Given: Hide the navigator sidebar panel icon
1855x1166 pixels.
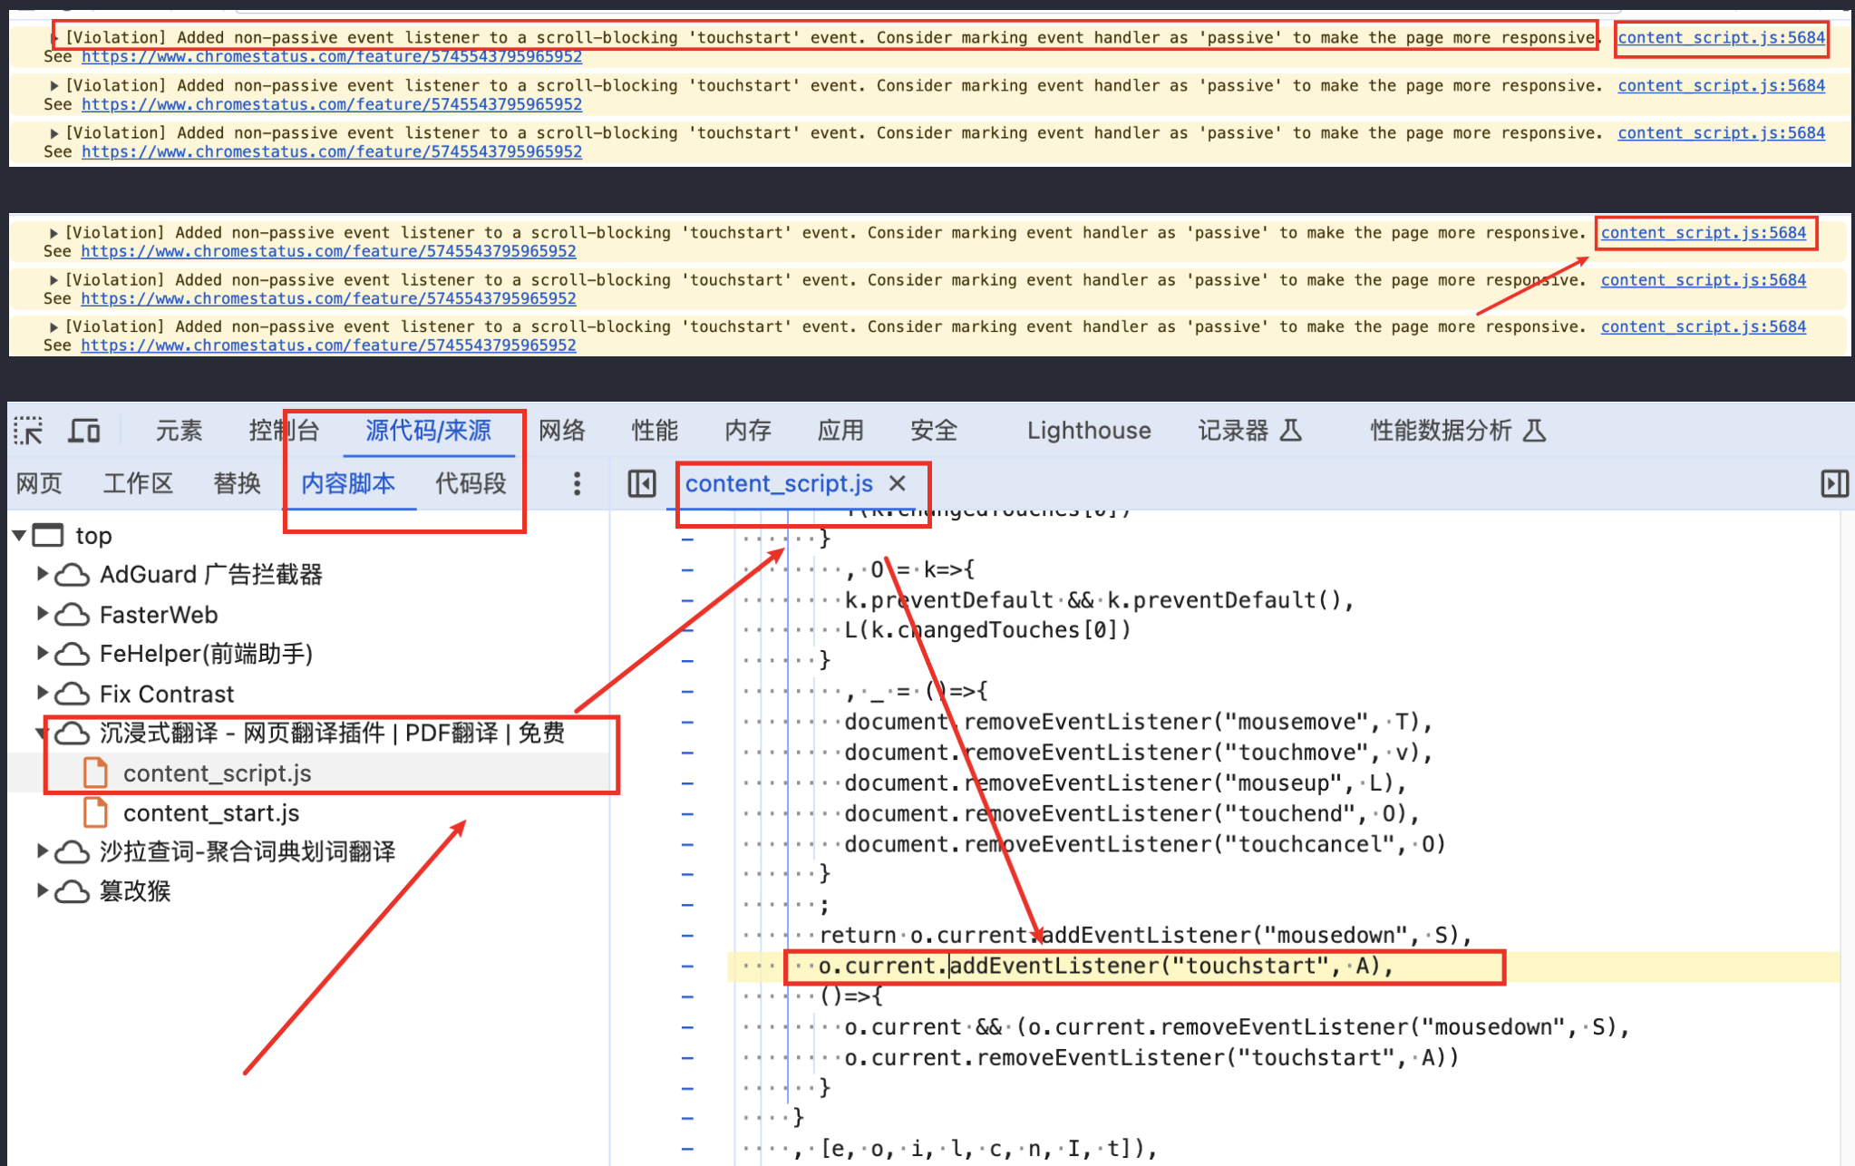Looking at the screenshot, I should 642,483.
